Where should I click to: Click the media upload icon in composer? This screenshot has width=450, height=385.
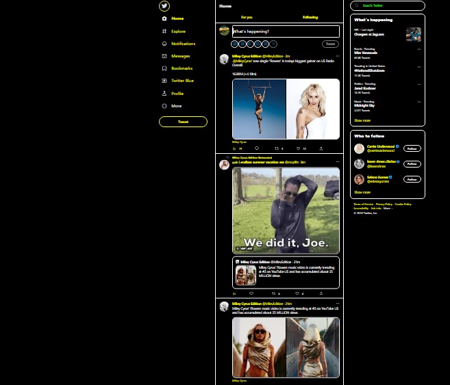(x=235, y=44)
